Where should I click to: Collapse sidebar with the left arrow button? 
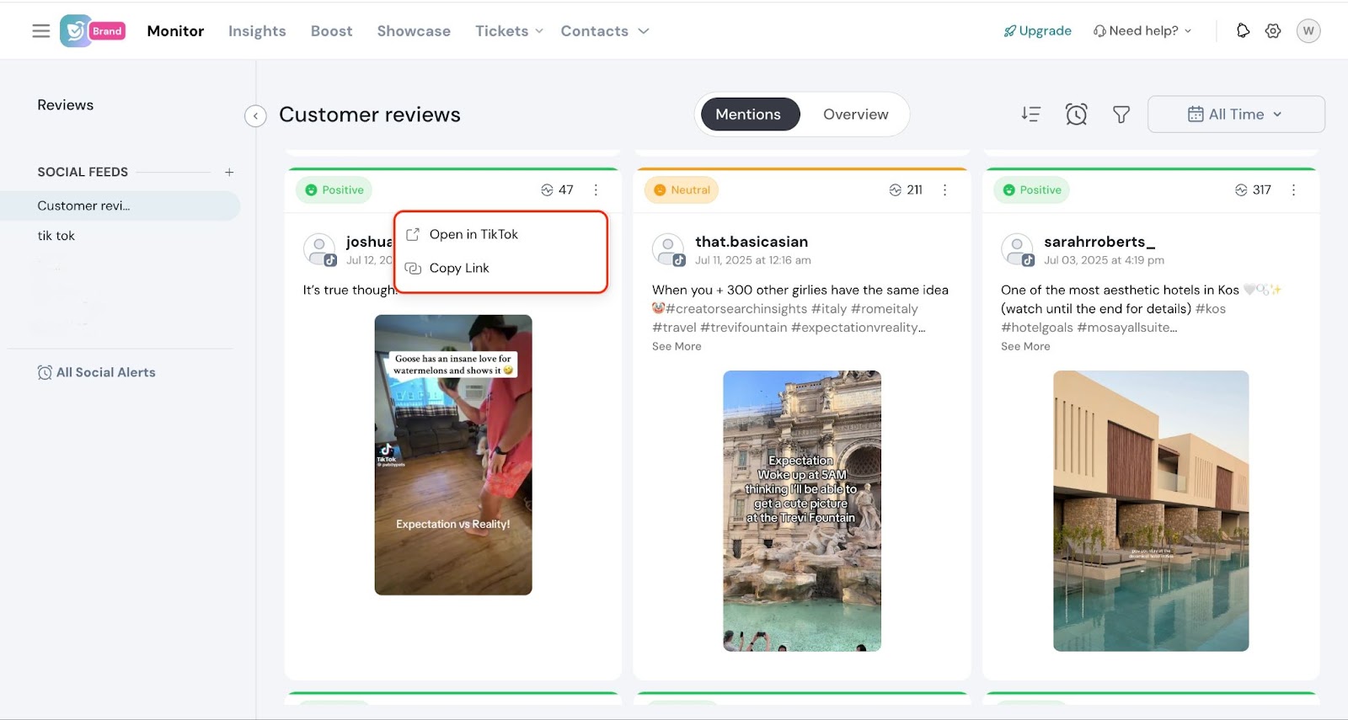coord(255,115)
